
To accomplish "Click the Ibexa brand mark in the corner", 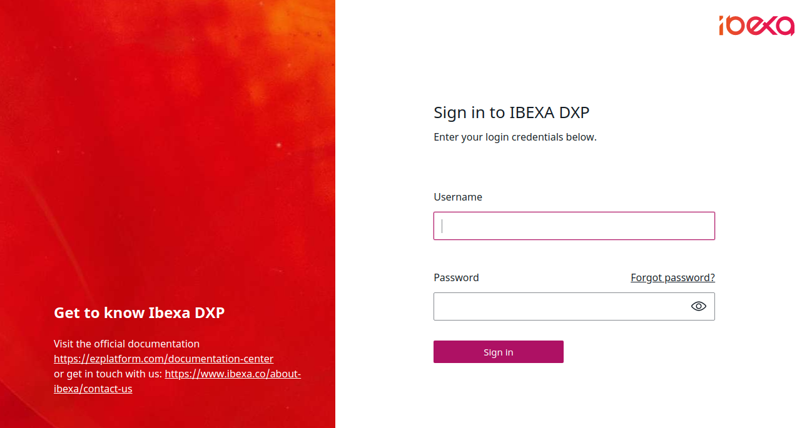I will pos(756,26).
